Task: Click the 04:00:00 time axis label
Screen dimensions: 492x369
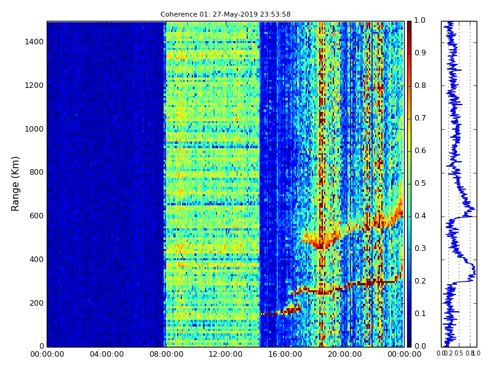Action: click(106, 354)
